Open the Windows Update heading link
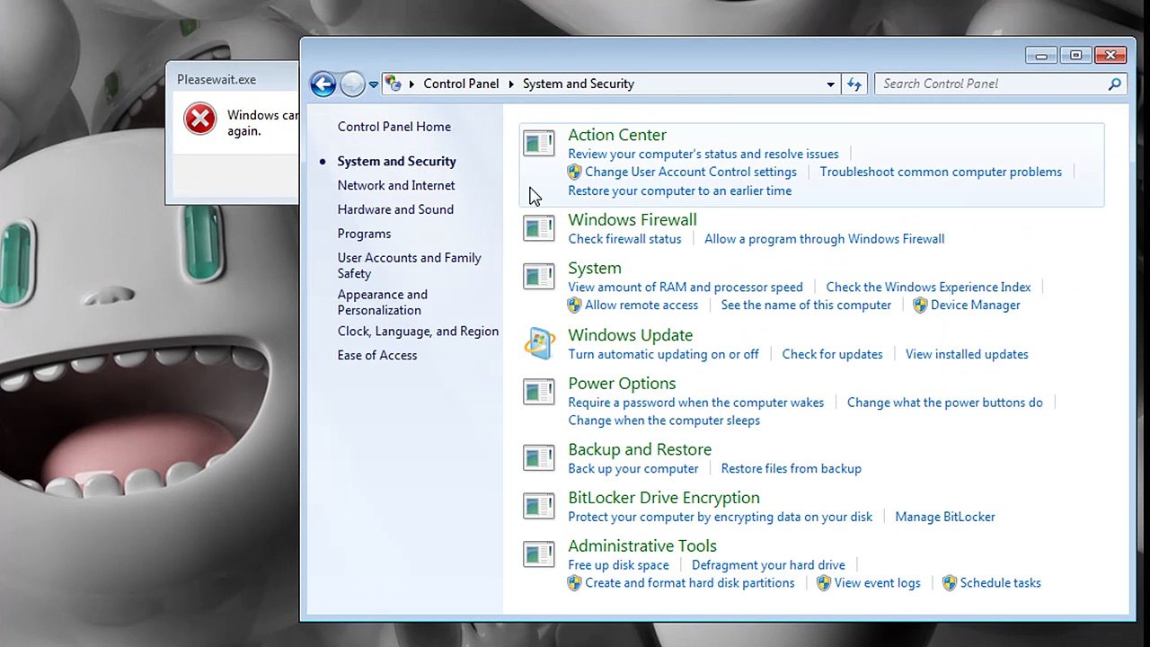This screenshot has width=1150, height=647. coord(631,335)
